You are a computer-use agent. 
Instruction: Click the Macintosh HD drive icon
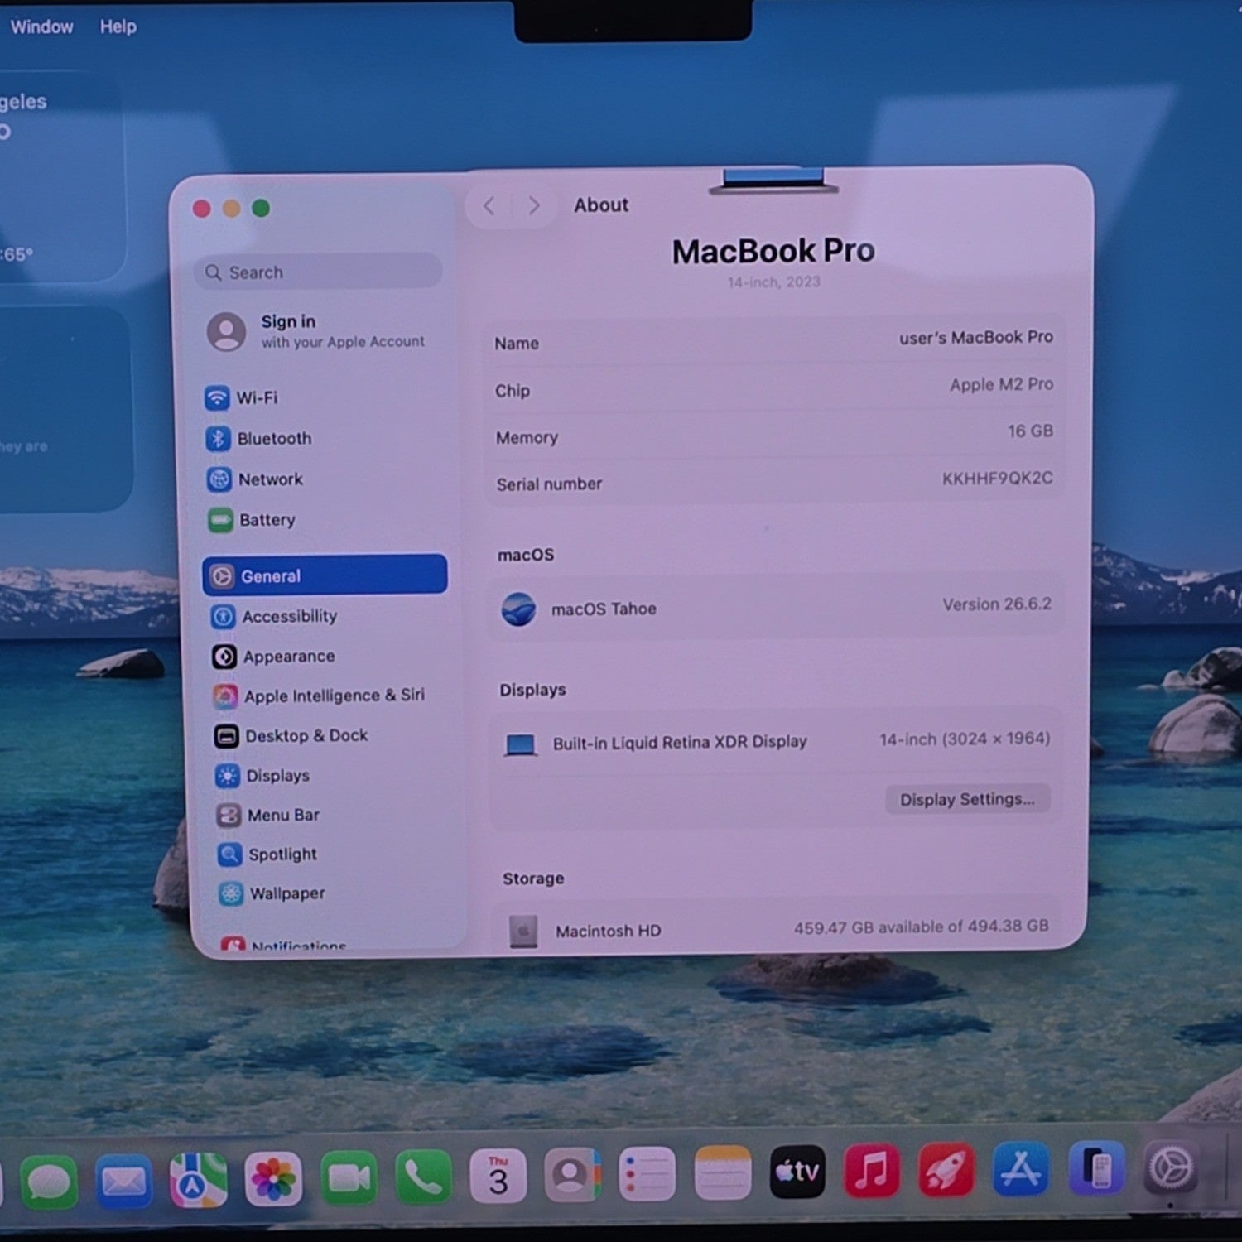[523, 931]
